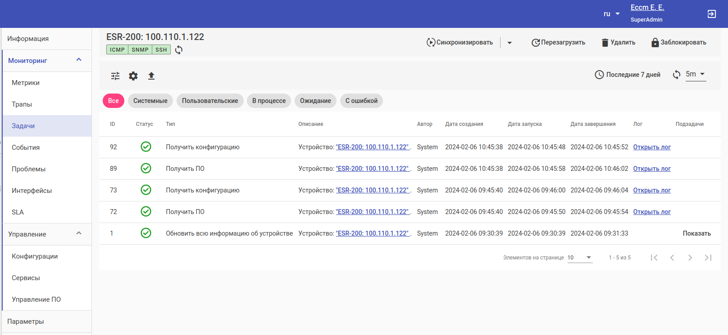728x335 pixels.
Task: Click refresh icon next to SSH badge
Action: 179,50
